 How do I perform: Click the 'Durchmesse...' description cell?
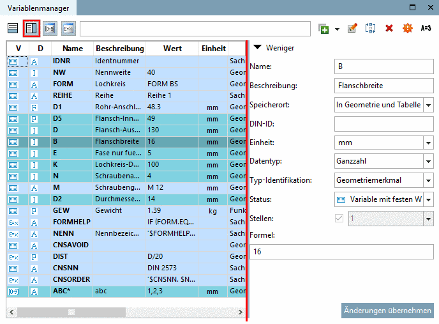point(118,199)
